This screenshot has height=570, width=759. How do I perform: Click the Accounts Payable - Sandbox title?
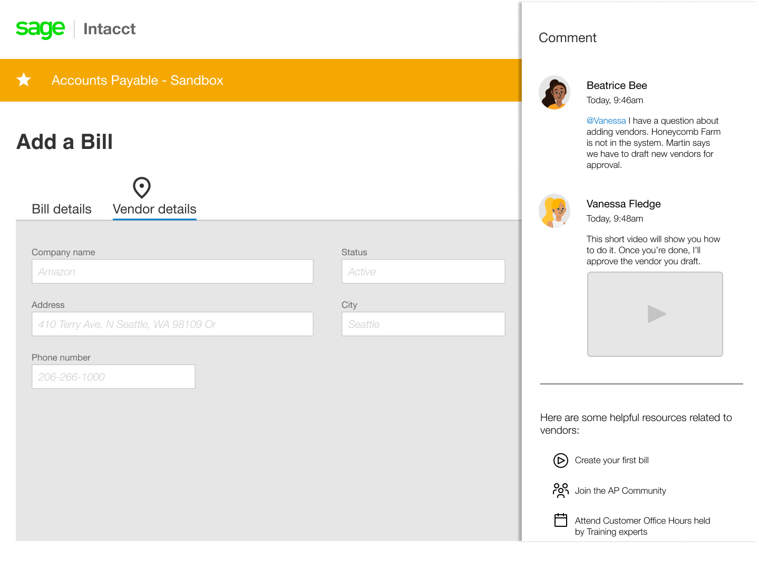point(138,80)
